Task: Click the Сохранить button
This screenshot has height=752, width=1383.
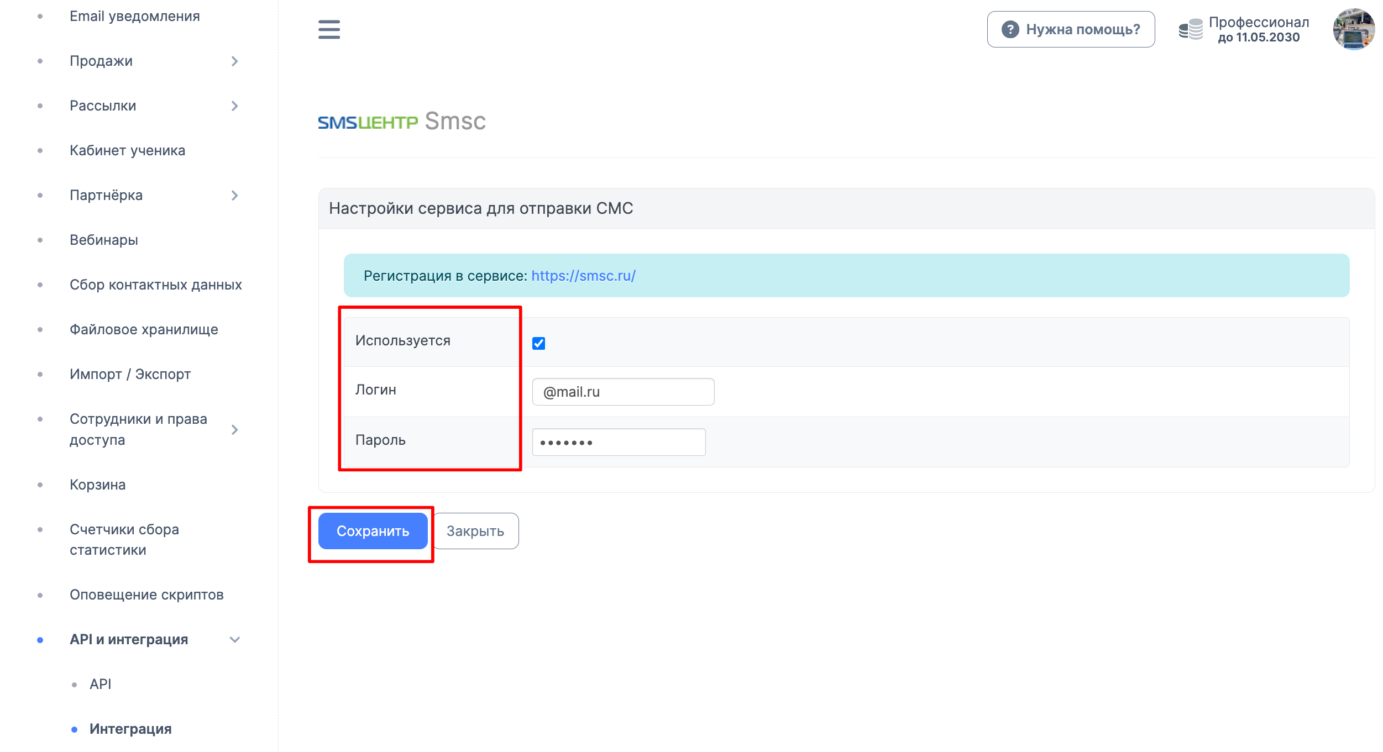Action: pyautogui.click(x=373, y=531)
